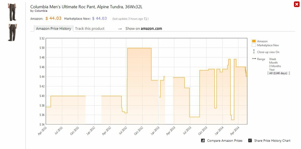This screenshot has height=149, width=301.
Task: Select the second pants product thumbnail
Action: click(13, 32)
